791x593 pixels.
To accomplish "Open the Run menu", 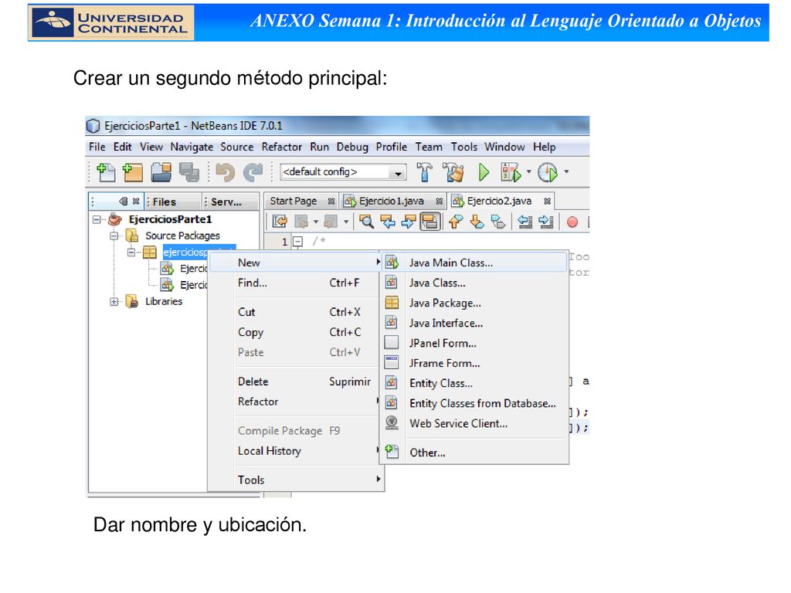I will 319,147.
